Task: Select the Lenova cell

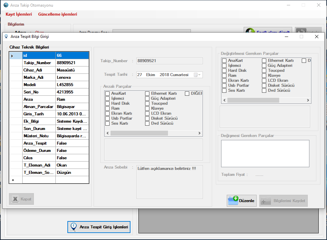Action: pos(72,77)
